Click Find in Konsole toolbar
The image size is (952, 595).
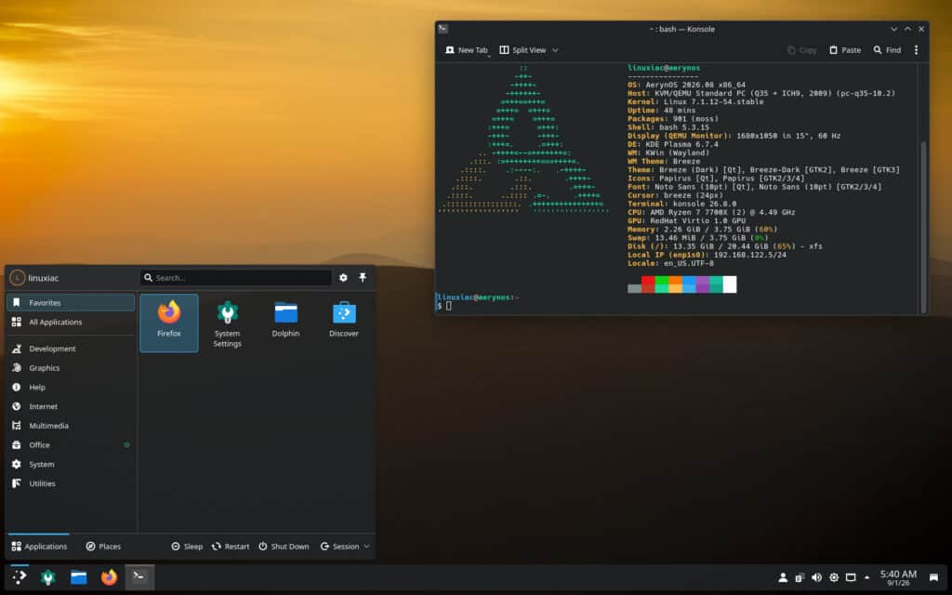click(x=887, y=50)
